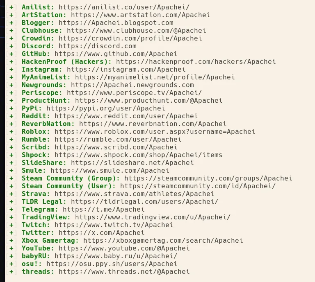Open the Roblox user.aspx link
The image size is (315, 282).
coord(155,132)
